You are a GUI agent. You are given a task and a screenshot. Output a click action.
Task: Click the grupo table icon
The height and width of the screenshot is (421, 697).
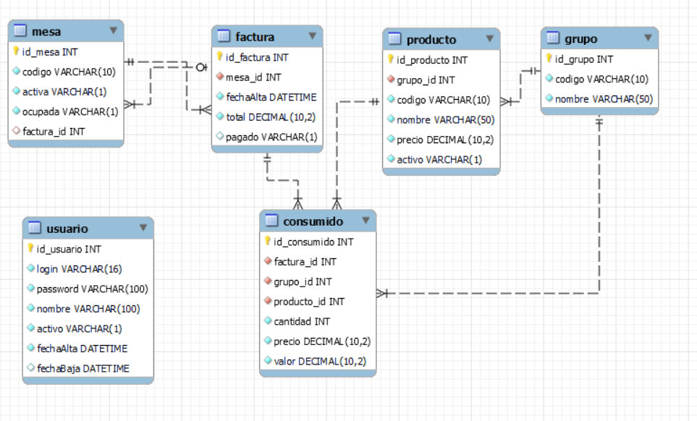tap(553, 38)
